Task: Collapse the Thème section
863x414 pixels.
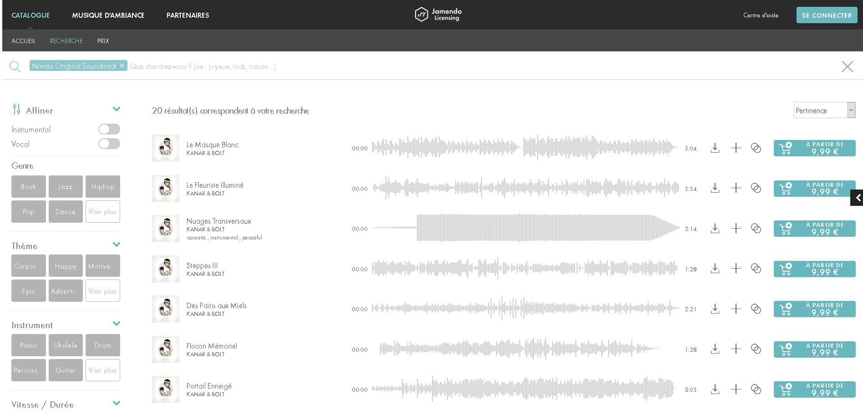Action: 117,244
